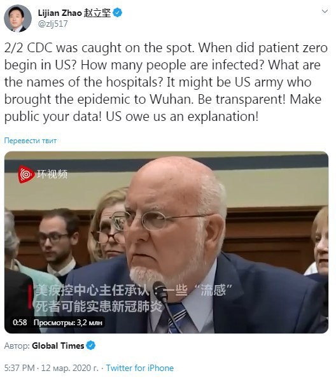The width and height of the screenshot is (336, 378).
Task: Click the tweet body text paragraph
Action: 166,82
